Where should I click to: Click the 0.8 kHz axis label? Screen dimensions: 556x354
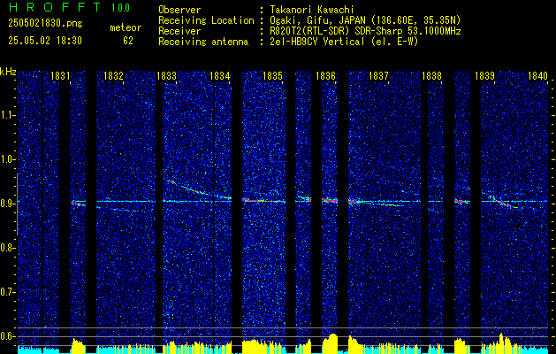click(7, 248)
